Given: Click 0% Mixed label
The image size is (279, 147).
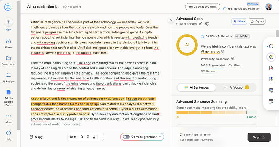Looking at the screenshot, I should (235, 65).
